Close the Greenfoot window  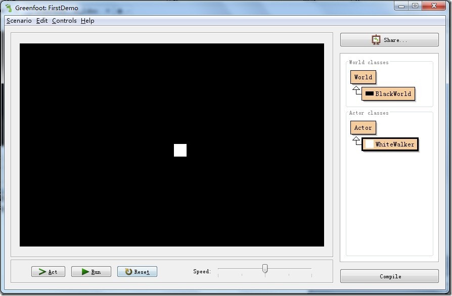pos(434,6)
